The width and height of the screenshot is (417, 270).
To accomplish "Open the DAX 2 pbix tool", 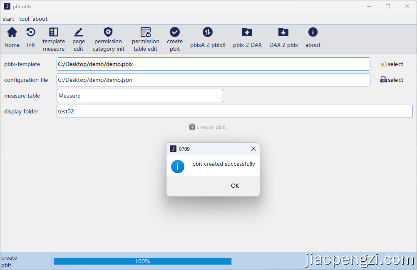I will tap(283, 38).
